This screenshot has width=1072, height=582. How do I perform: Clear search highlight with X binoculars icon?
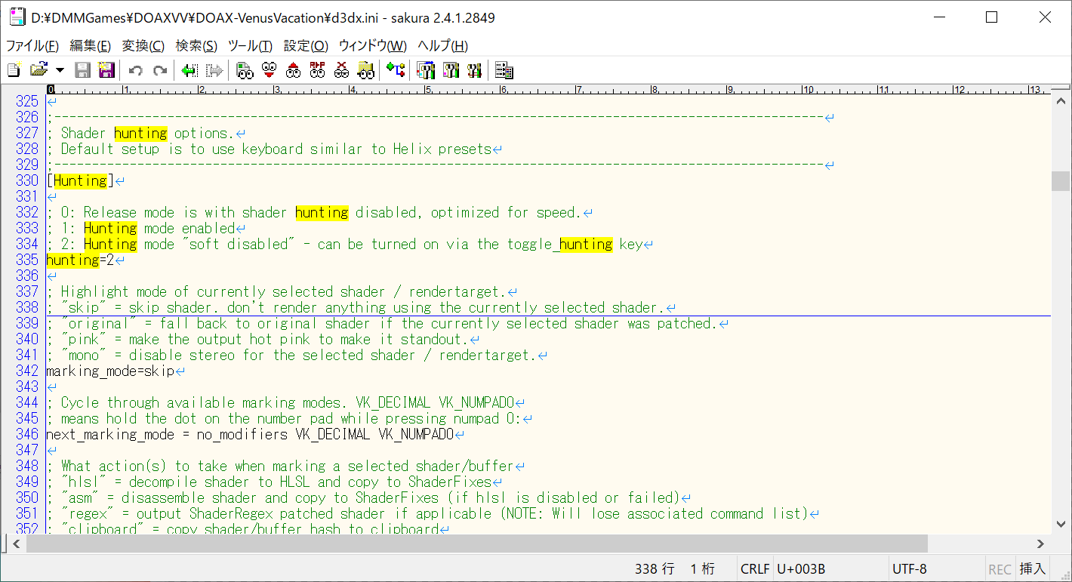pos(342,70)
